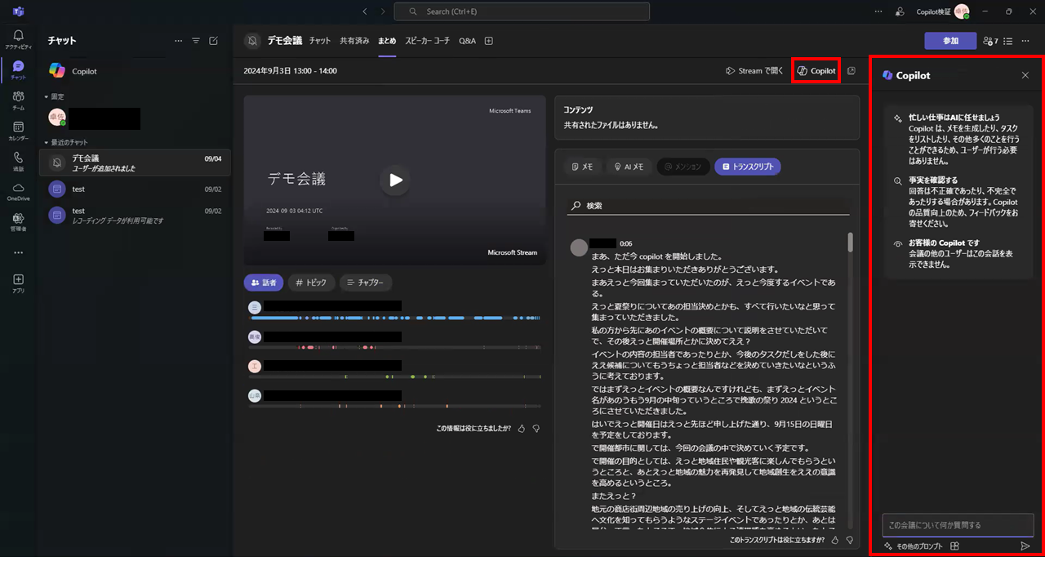Image resolution: width=1045 pixels, height=588 pixels.
Task: Open the Copilot chat in chat list
Action: click(135, 71)
